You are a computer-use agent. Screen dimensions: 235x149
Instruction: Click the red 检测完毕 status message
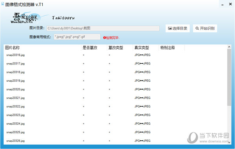[111, 38]
